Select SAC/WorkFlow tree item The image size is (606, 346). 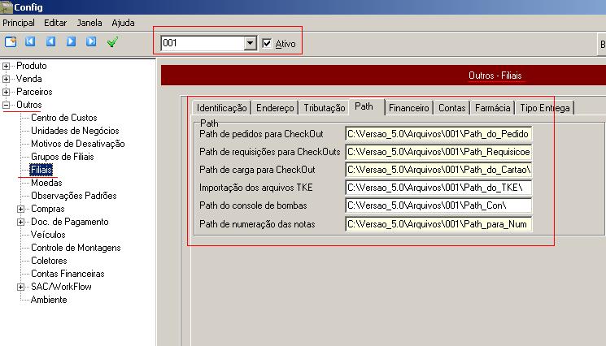coord(61,287)
